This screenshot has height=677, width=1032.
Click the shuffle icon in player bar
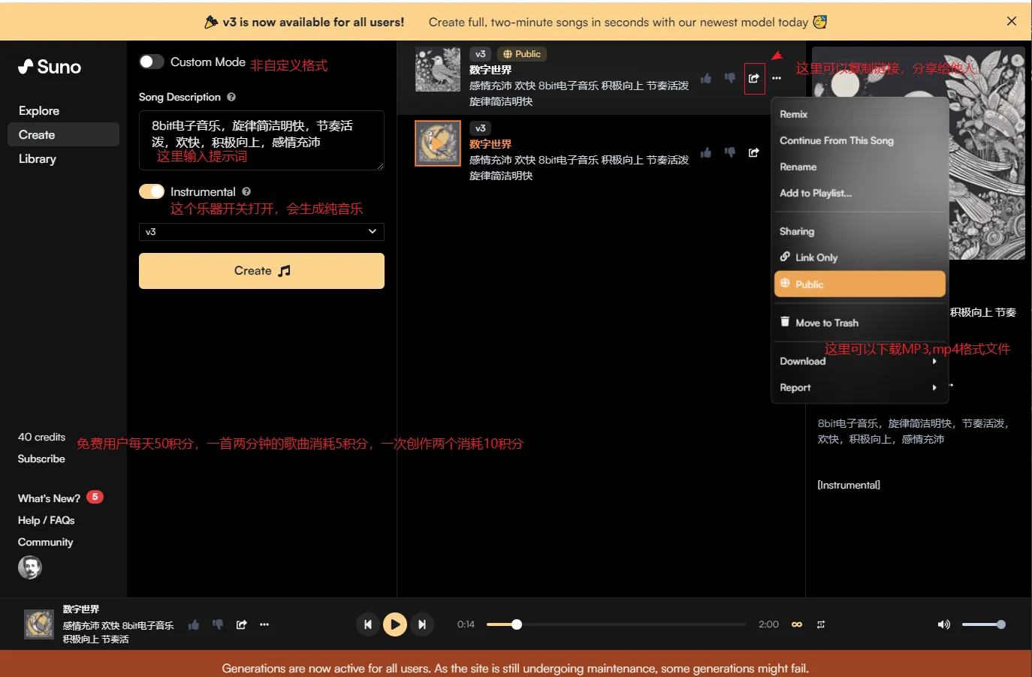(821, 624)
